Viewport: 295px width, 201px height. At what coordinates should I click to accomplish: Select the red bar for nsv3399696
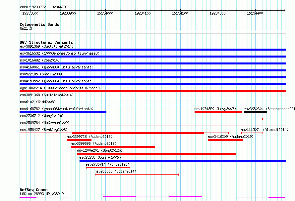(113, 147)
